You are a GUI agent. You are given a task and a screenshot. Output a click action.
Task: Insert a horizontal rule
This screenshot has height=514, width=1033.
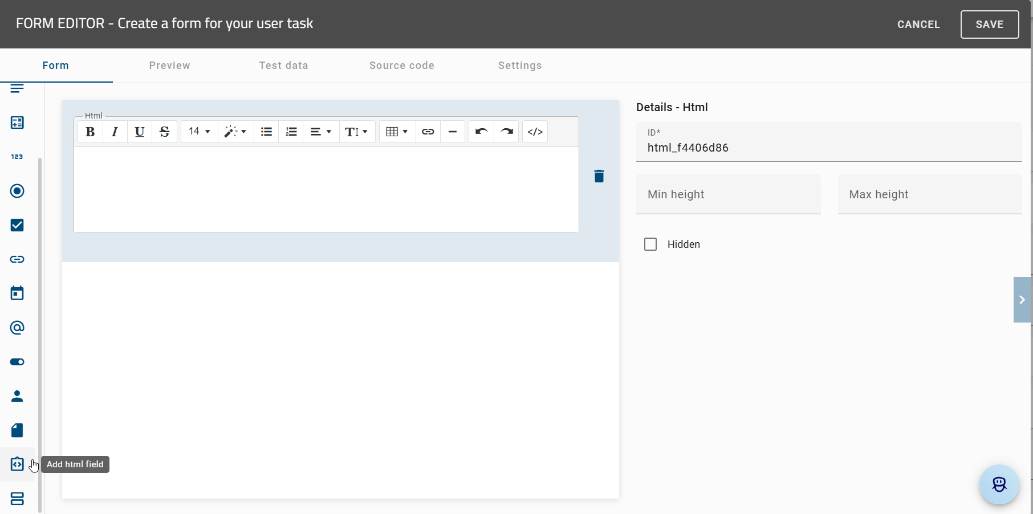click(x=453, y=132)
